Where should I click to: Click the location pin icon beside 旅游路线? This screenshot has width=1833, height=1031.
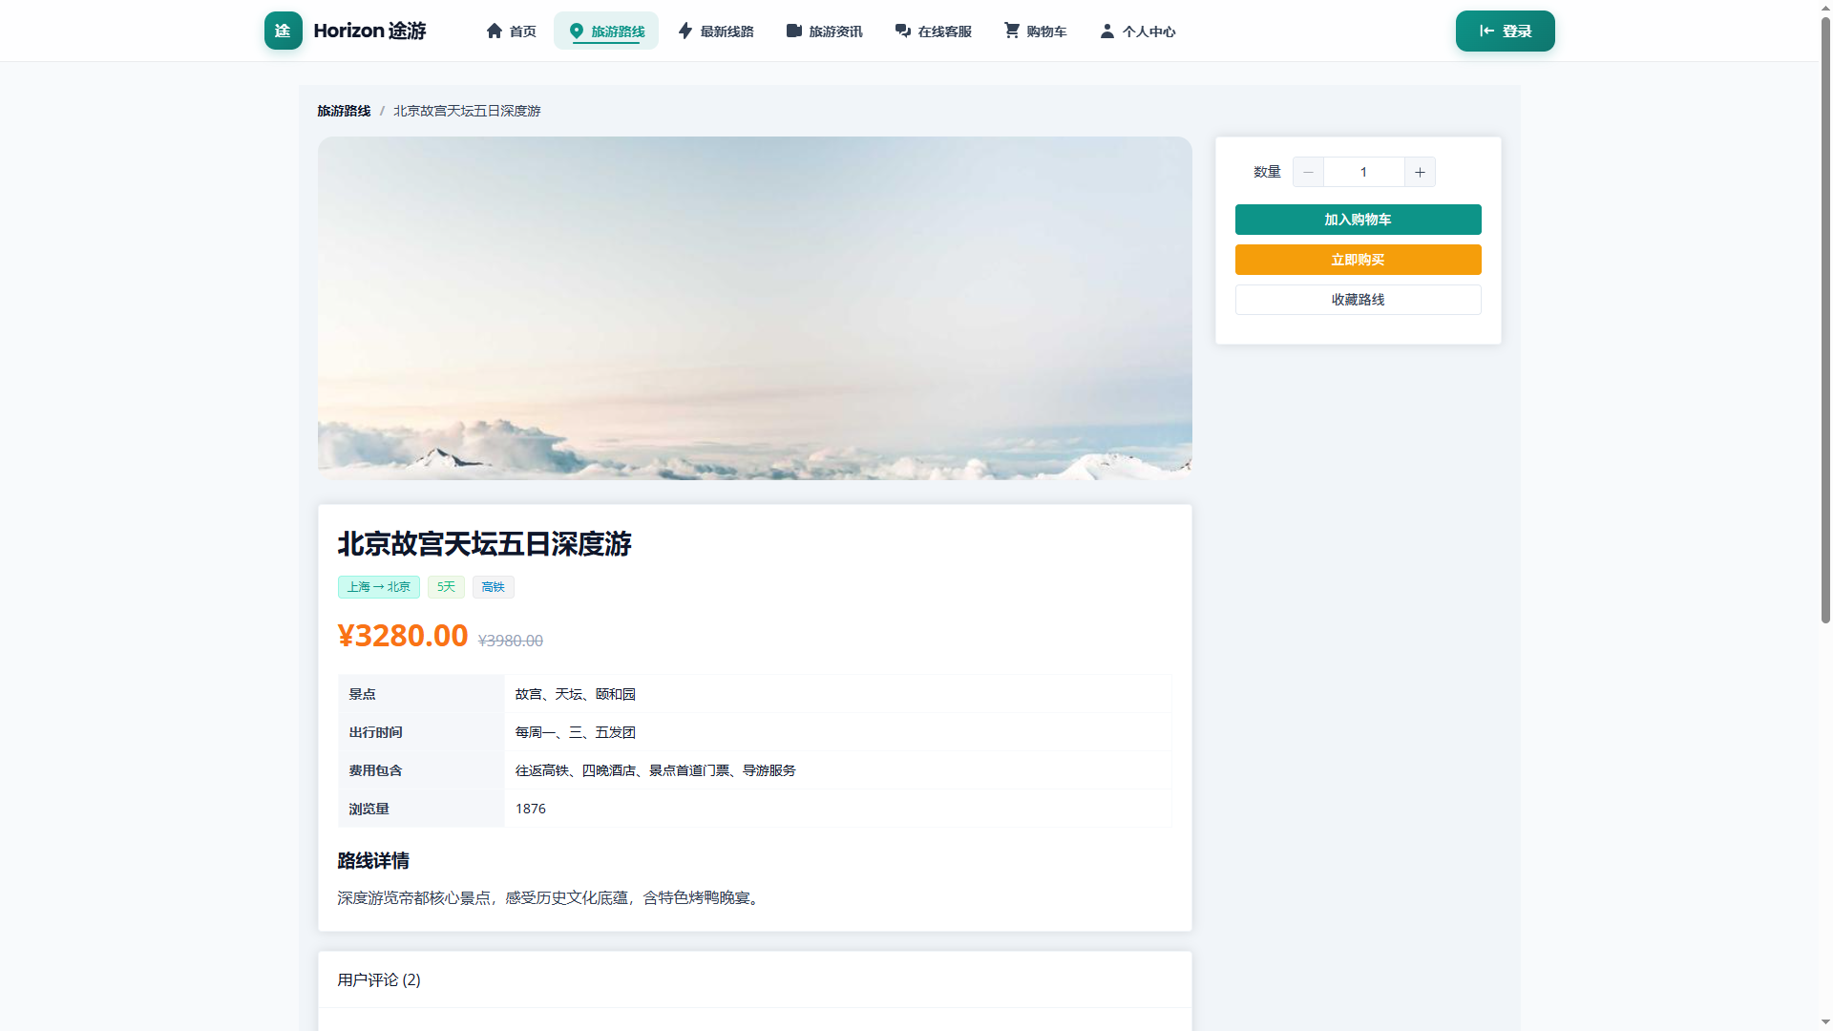(576, 31)
